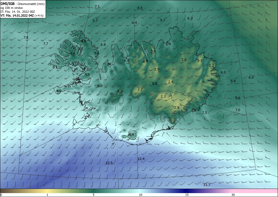278x197 pixels.
Task: Click the 6.9 value label
Action: pyautogui.click(x=126, y=60)
